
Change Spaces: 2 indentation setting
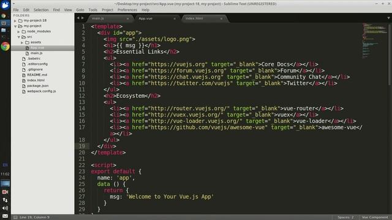click(345, 218)
